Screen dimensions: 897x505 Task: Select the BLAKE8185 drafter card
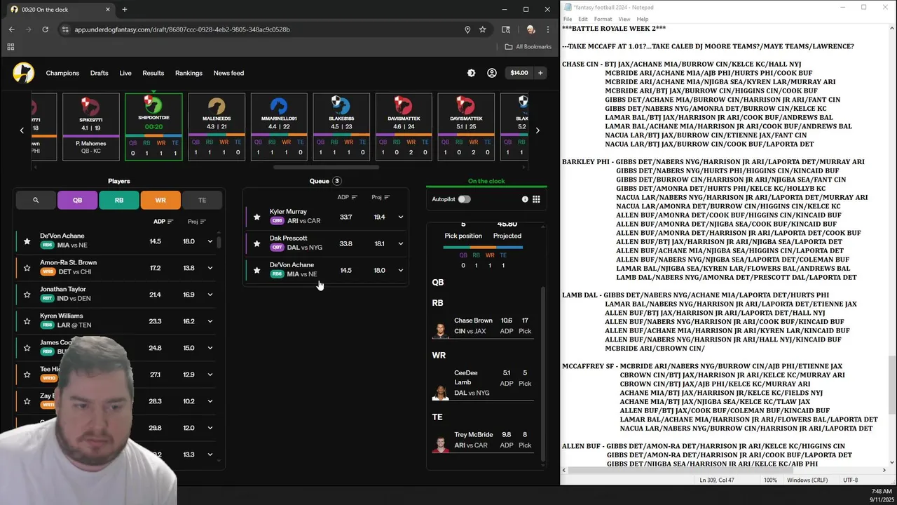(341, 127)
